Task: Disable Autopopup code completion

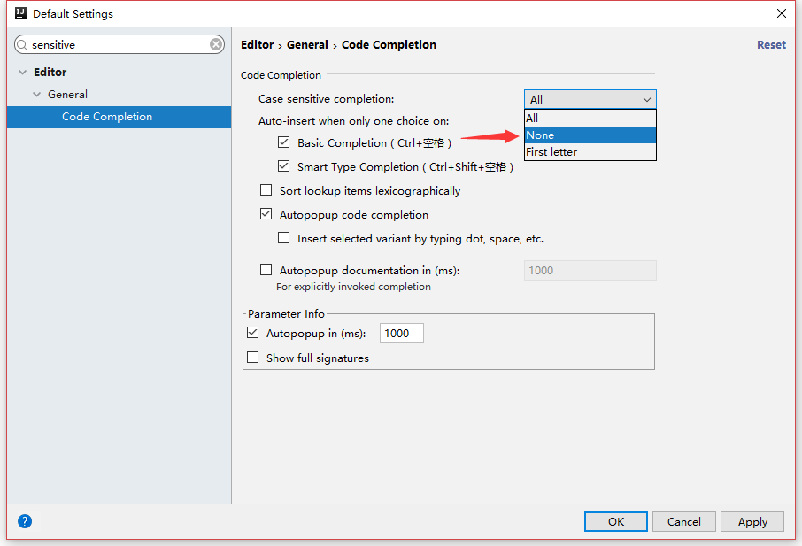Action: coord(266,214)
